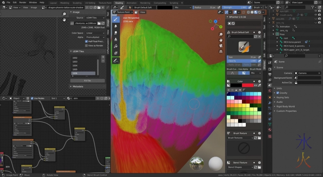Viewport: 323px width, 177px height.
Task: Select the Annotate tool
Action: [116, 60]
